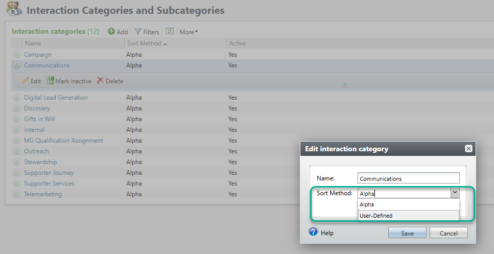Expand the Internal row chevron

coord(16,129)
